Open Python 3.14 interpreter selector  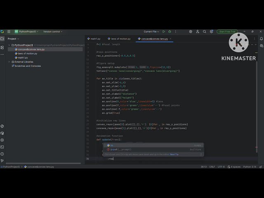pyautogui.click(x=250, y=167)
